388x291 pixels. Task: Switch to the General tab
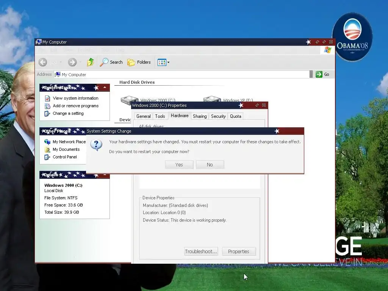pyautogui.click(x=144, y=116)
